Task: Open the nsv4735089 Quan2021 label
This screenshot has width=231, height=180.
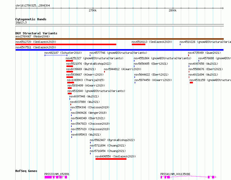Action: coord(204,53)
